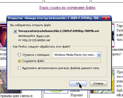This screenshot has height=98, width=123.
Task: Click the file name Novaya.istoriya.belosnezhki.2.2009.P.DVDRip.700Mb.avi
Action: [59, 31]
